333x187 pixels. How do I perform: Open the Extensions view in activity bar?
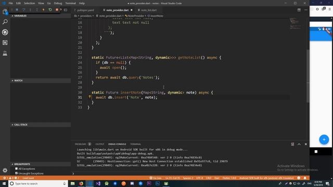pos(5,43)
